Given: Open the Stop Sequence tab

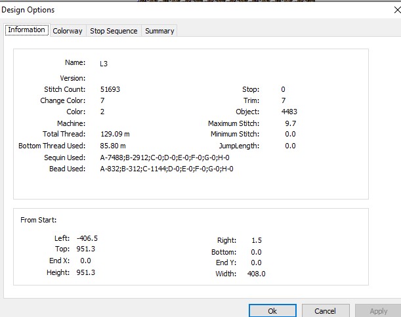Looking at the screenshot, I should pos(114,31).
